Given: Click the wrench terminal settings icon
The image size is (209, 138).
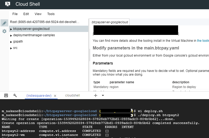Looking at the screenshot, I should point(15,95).
